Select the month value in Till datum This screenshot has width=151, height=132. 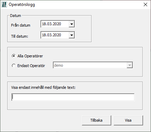48,35
